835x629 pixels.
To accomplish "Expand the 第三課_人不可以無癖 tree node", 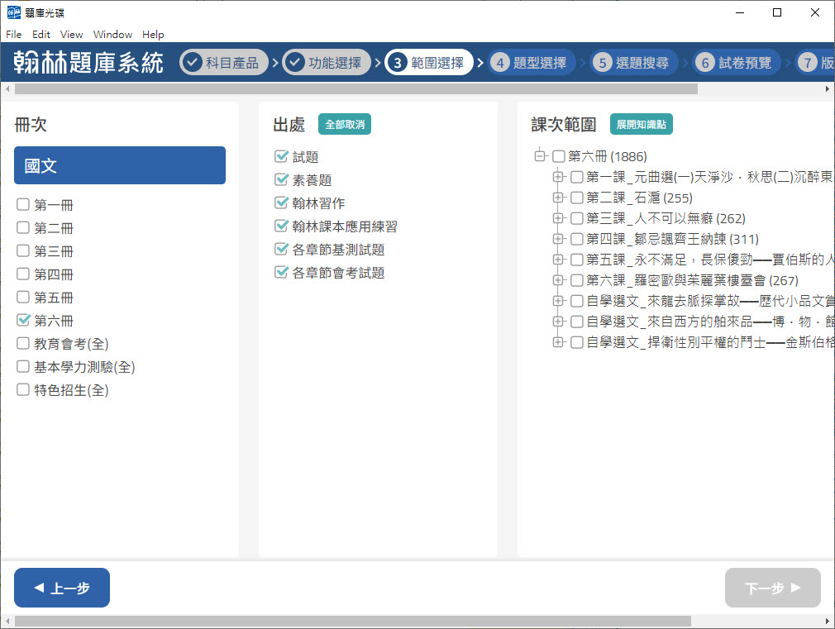I will 557,218.
